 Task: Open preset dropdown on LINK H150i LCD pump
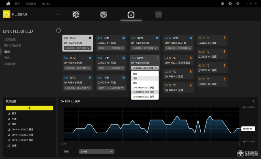click(178, 48)
